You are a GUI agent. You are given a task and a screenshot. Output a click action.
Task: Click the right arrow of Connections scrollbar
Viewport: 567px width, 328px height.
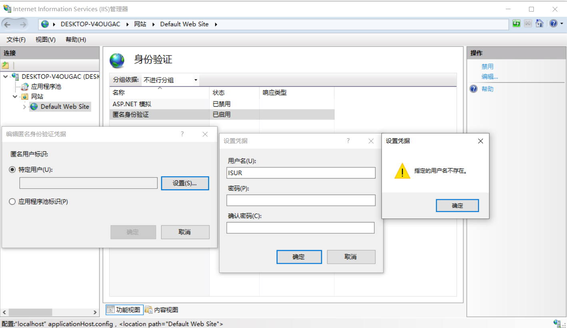95,312
